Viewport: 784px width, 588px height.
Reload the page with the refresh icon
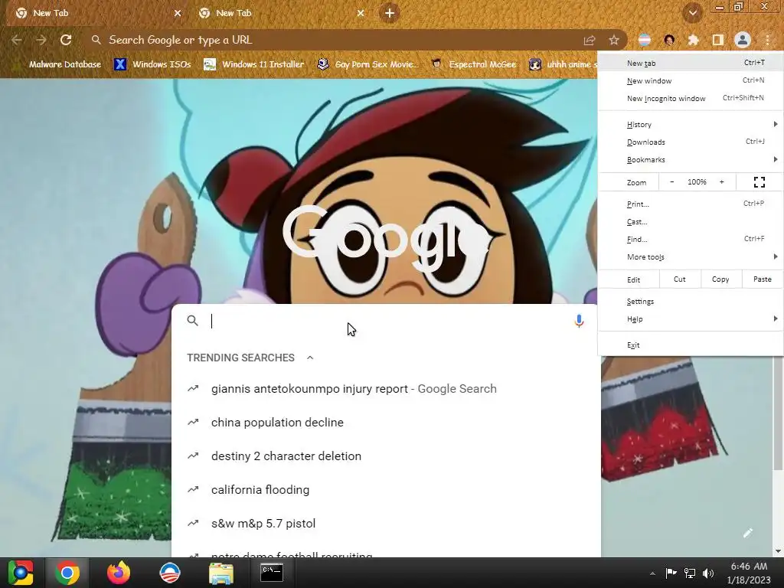66,40
